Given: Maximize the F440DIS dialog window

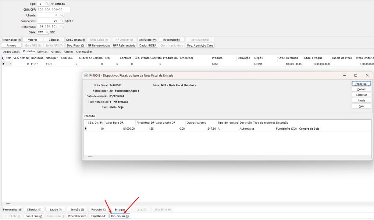Looking at the screenshot, I should pos(356,76).
